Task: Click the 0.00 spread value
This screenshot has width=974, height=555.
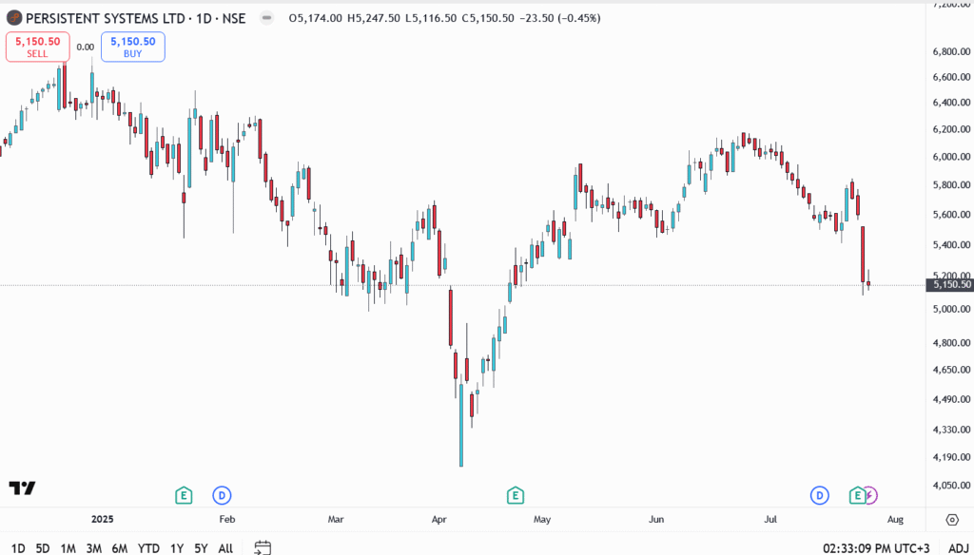Action: [x=85, y=48]
